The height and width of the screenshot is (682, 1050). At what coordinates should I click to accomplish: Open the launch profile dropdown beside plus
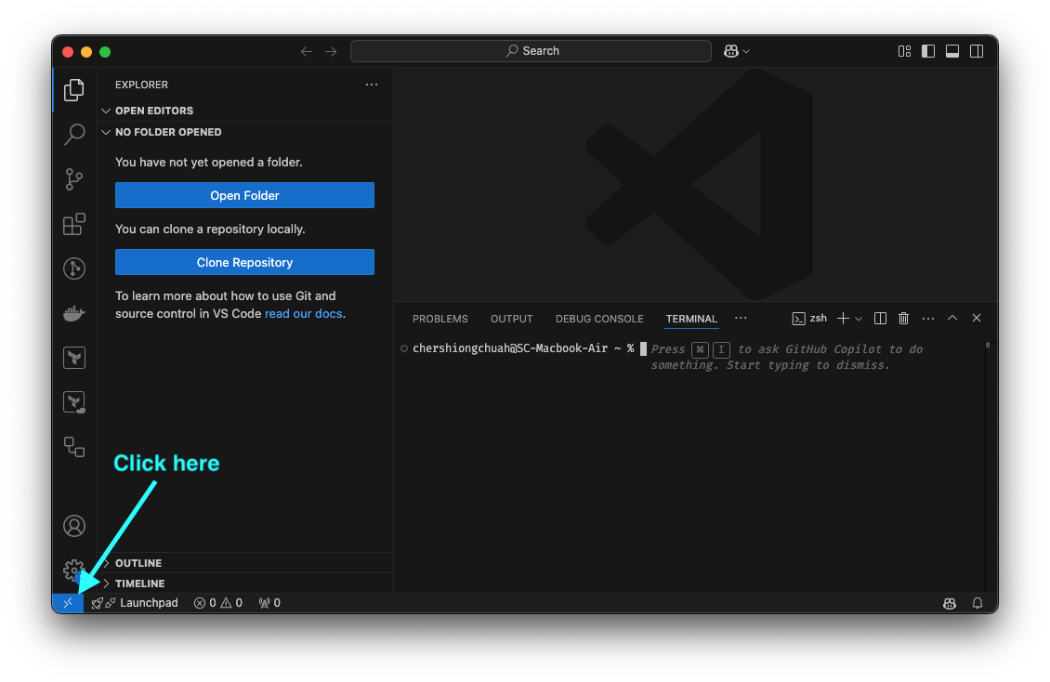coord(859,319)
